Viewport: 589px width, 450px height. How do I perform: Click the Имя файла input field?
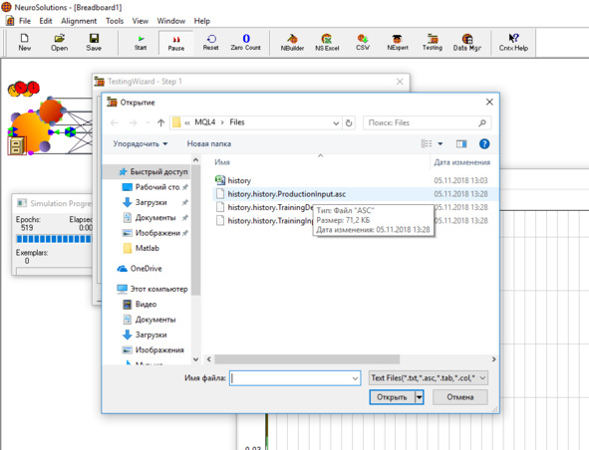[x=295, y=378]
